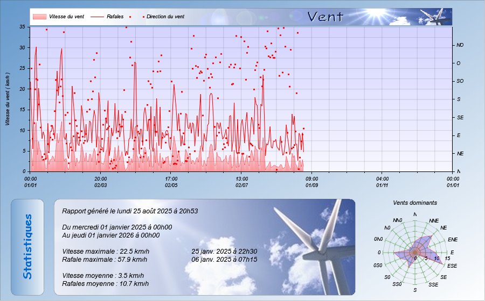Select the Rafales legend line marker

click(96, 17)
